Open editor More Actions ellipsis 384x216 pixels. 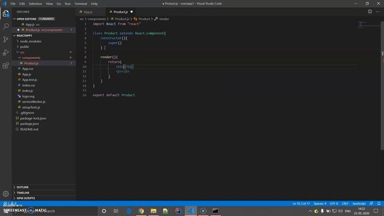[x=378, y=11]
